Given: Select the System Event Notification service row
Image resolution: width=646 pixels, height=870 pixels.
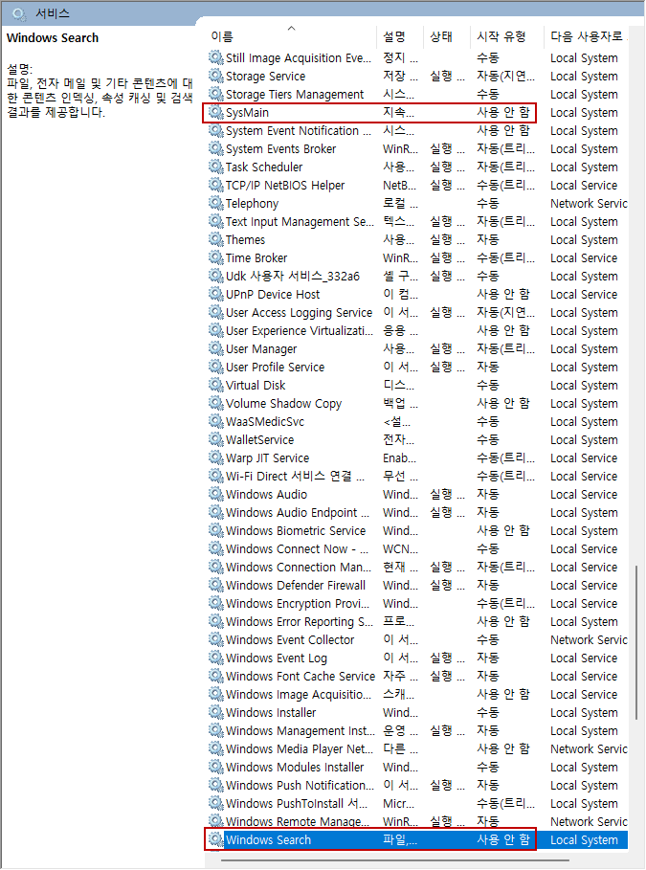Looking at the screenshot, I should coord(418,131).
